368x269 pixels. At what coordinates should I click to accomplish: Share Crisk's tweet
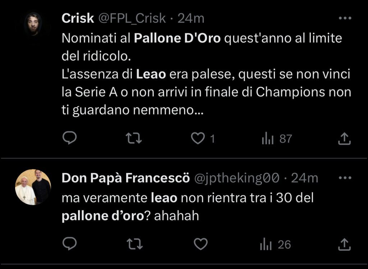coord(344,139)
